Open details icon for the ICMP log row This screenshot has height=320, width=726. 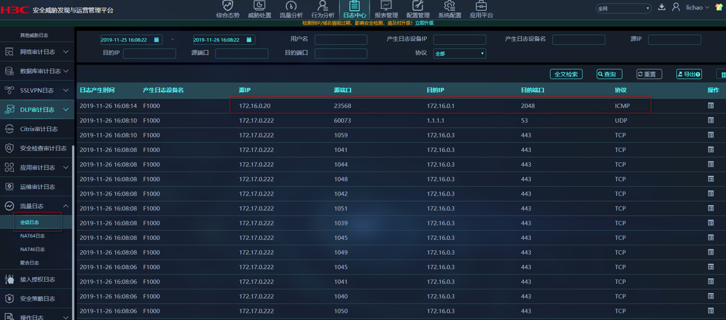[711, 106]
